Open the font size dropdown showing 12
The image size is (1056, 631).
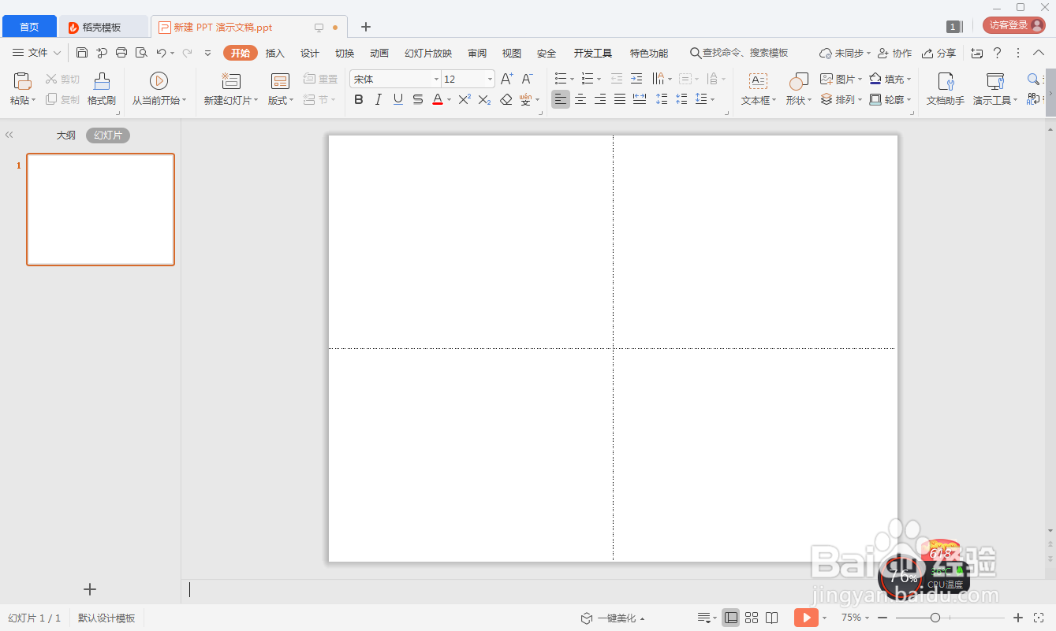pos(490,79)
